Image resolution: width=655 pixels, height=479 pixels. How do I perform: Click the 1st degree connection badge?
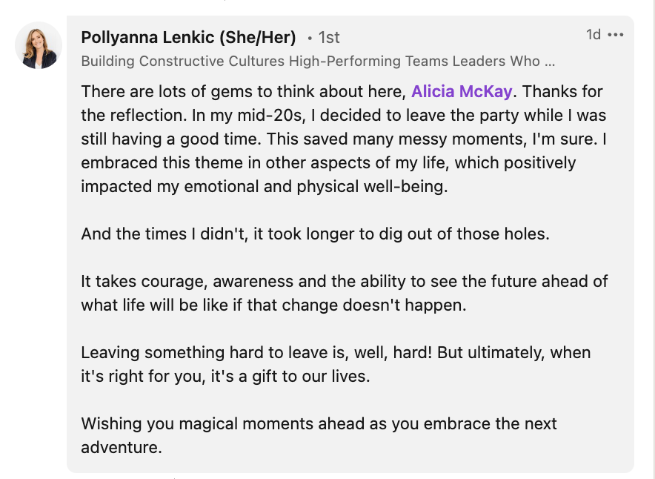(327, 37)
